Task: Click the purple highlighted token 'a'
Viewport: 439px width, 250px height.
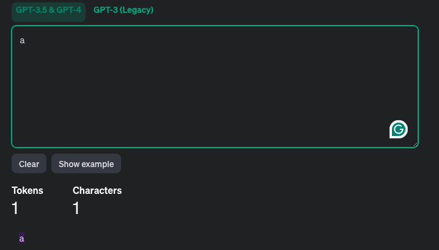Action: (x=22, y=238)
